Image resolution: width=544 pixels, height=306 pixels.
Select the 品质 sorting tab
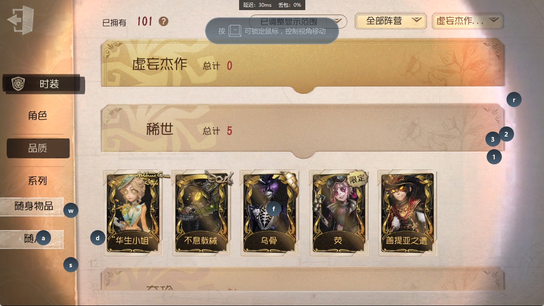click(x=38, y=148)
